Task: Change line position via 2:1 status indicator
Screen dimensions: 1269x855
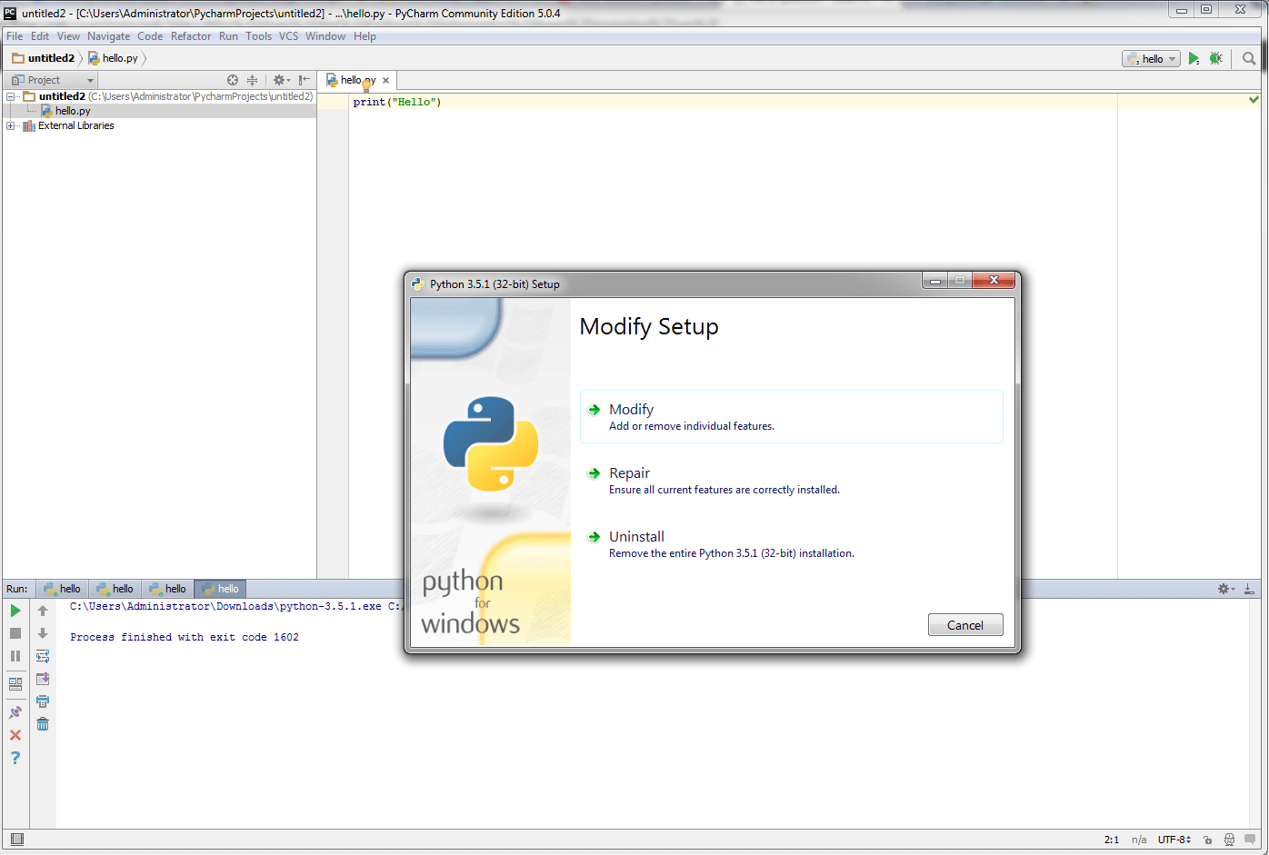Action: [x=1112, y=839]
